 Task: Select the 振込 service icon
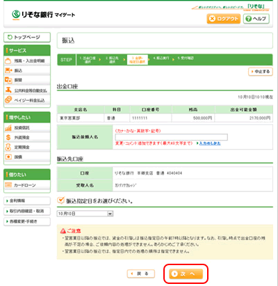(x=8, y=70)
